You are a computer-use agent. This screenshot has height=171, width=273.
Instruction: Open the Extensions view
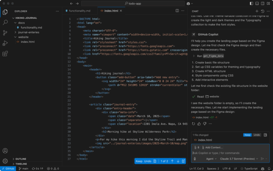[x=5, y=54]
